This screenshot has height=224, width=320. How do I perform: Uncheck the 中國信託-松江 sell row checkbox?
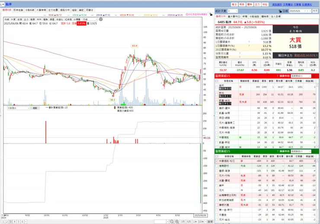217,161
